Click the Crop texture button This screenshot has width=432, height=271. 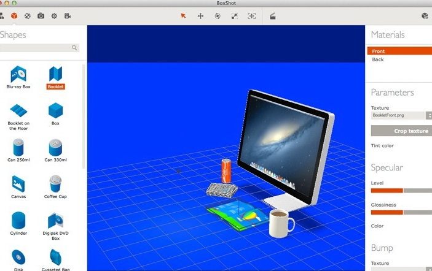tap(401, 131)
